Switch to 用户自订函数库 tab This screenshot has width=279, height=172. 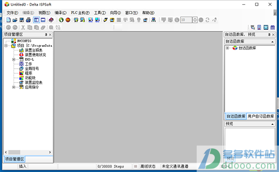click(261, 116)
